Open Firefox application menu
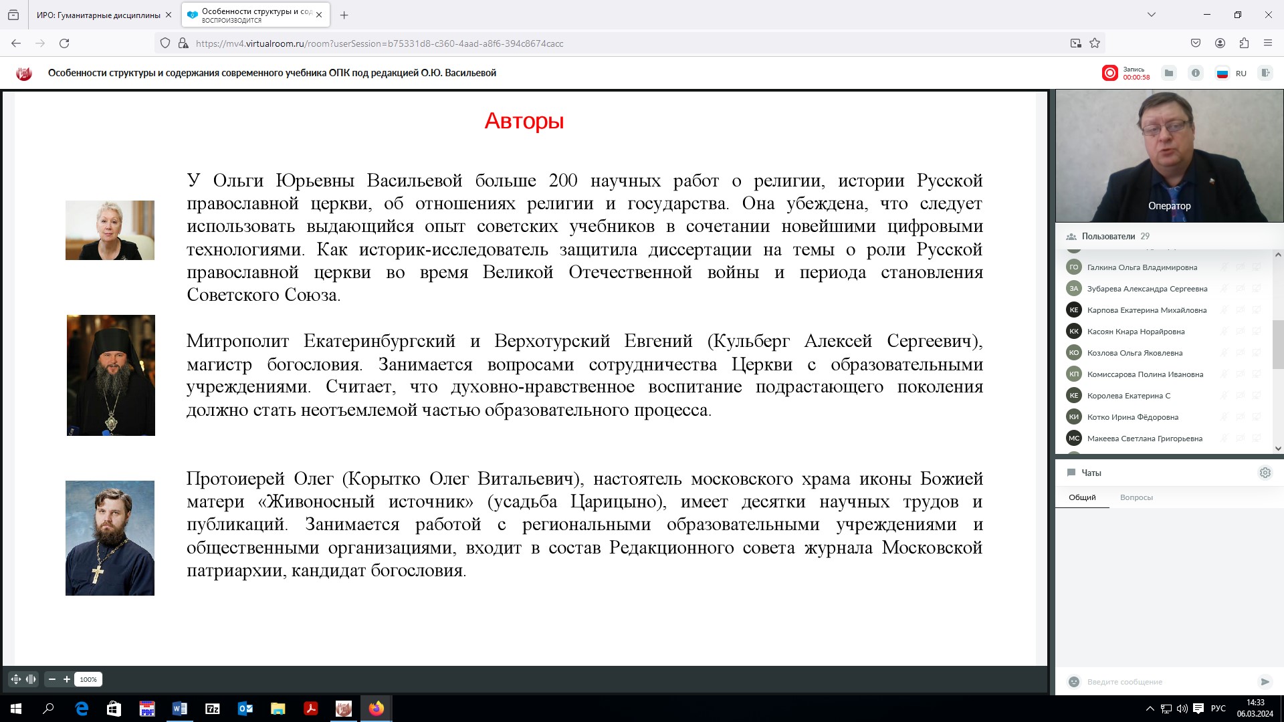 [x=1267, y=43]
